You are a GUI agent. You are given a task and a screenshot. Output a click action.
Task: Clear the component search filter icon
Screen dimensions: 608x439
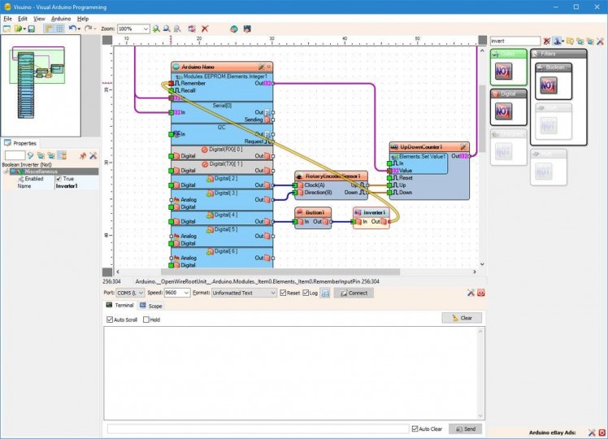click(x=547, y=41)
